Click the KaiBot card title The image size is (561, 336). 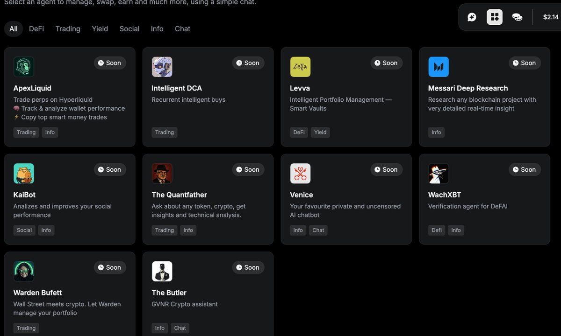point(24,195)
